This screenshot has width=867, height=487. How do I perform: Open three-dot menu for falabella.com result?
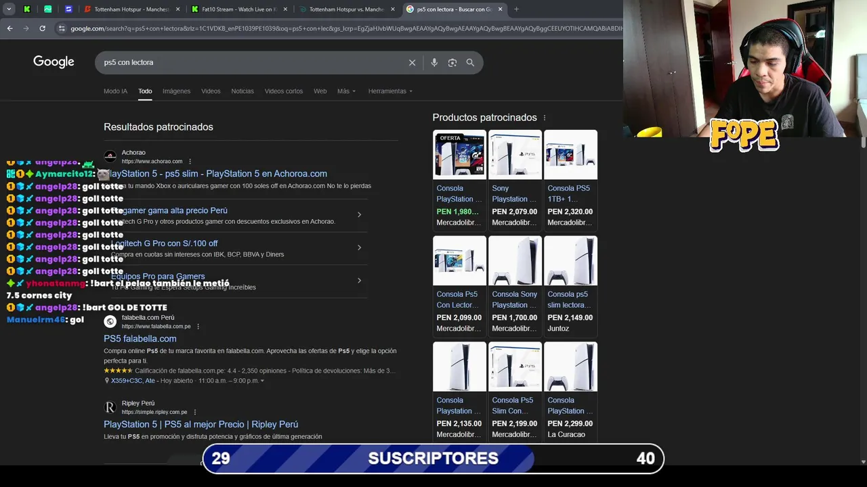pos(198,327)
